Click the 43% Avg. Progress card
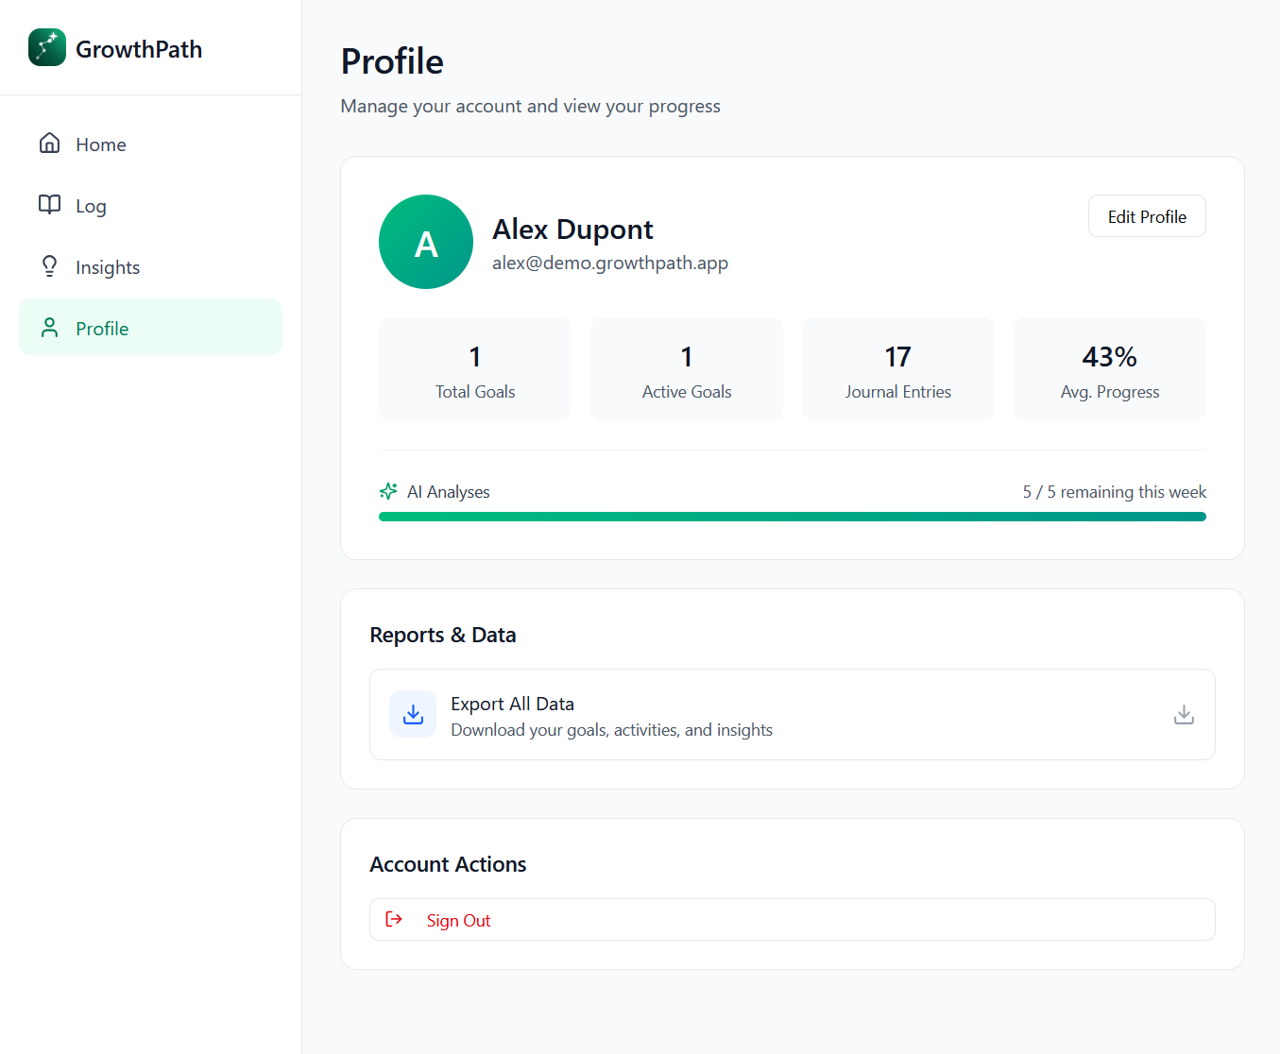The width and height of the screenshot is (1280, 1054). (x=1110, y=369)
